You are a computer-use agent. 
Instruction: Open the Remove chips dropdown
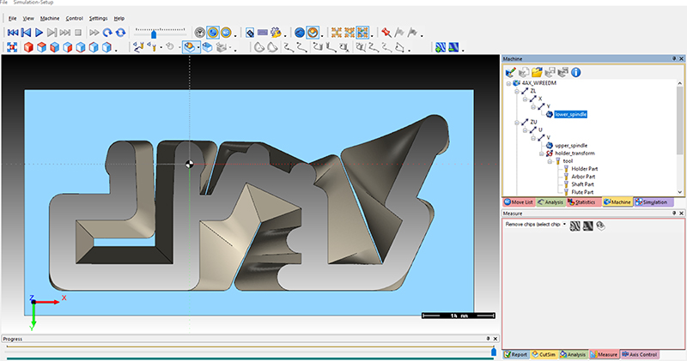coord(564,224)
